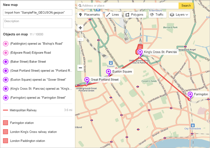
Task: Click the Euston Square map pin
Action: point(108,73)
